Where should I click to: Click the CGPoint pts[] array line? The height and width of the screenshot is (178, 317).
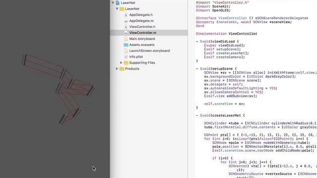[x=261, y=135]
